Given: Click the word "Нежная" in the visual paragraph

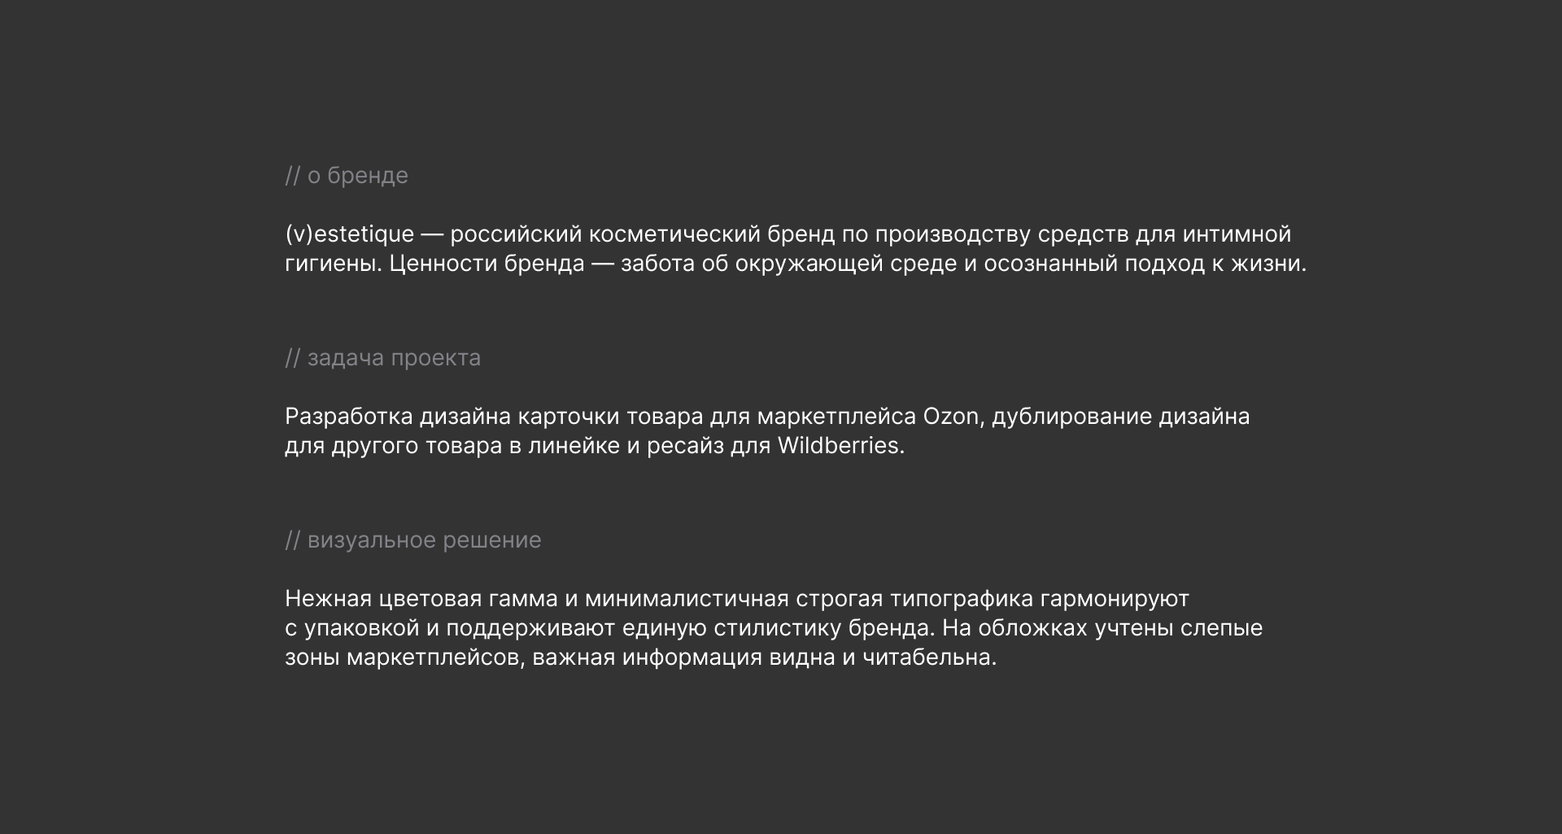Looking at the screenshot, I should [329, 599].
